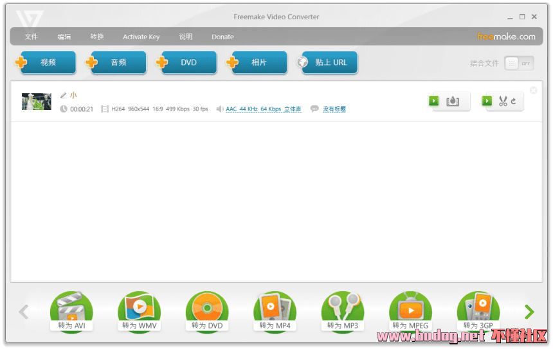553x349 pixels.
Task: Add photos with 相片 button
Action: click(257, 62)
